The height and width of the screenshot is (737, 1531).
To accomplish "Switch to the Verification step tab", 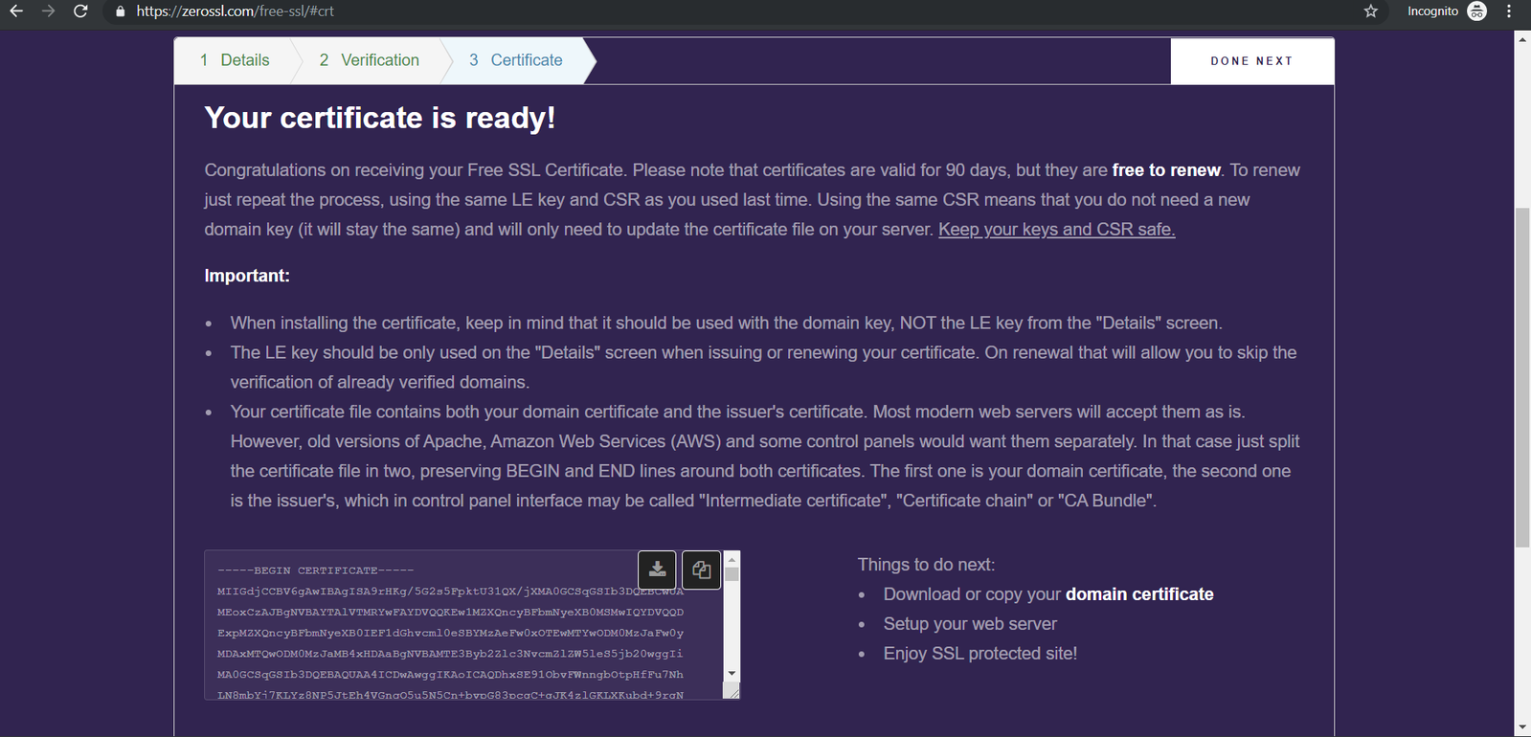I will (370, 60).
